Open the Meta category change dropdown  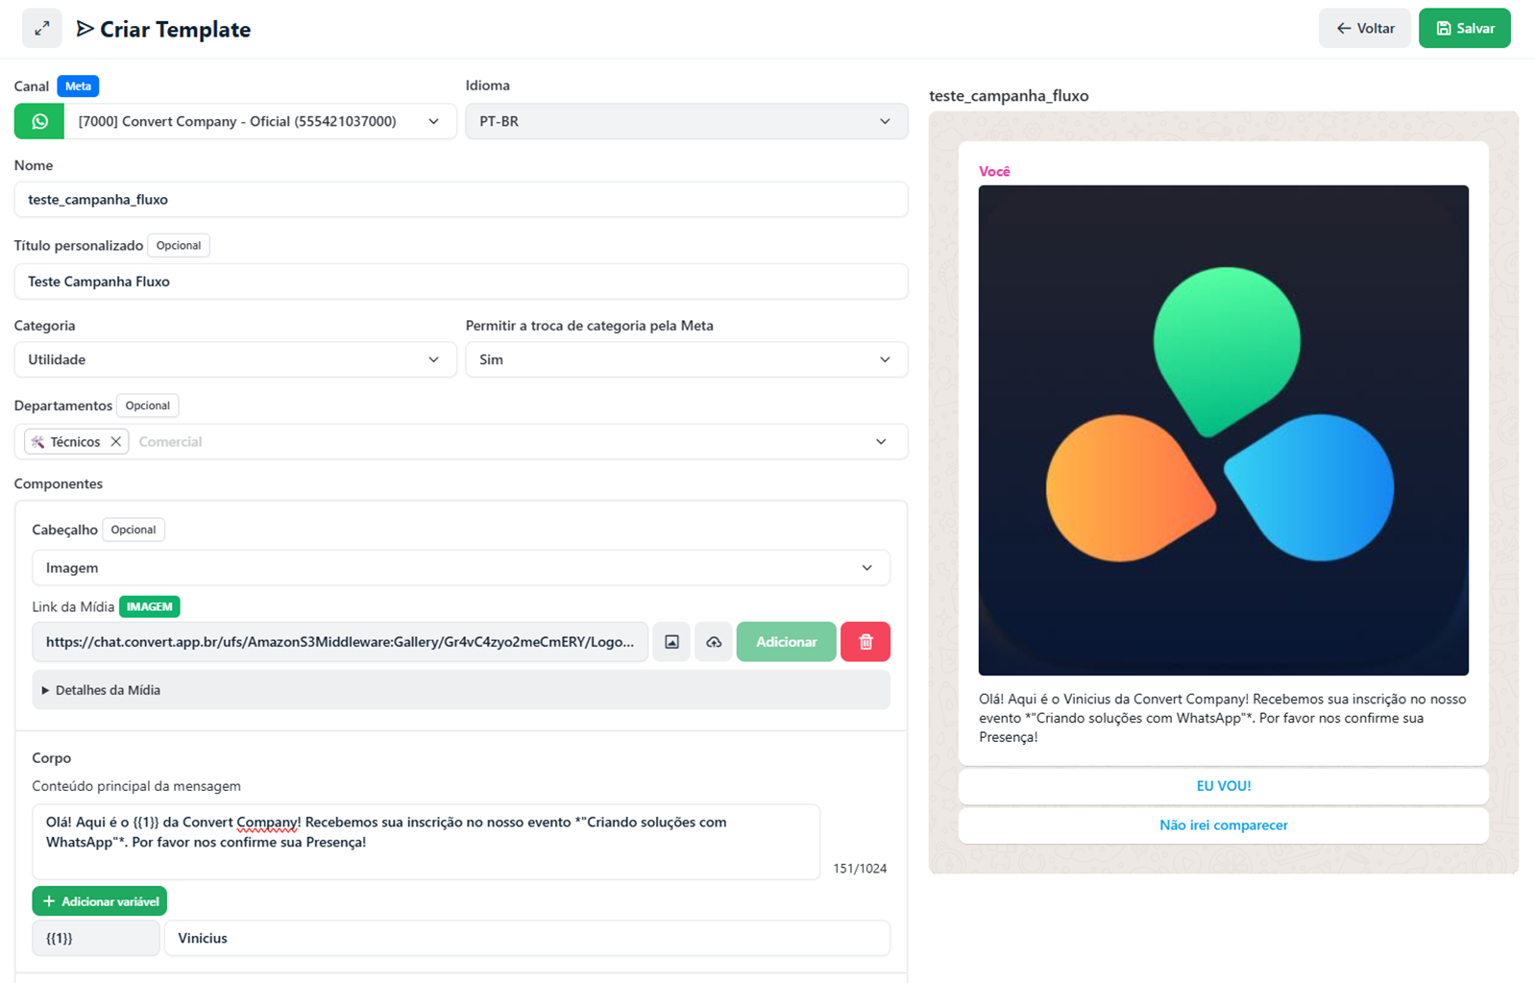(687, 359)
